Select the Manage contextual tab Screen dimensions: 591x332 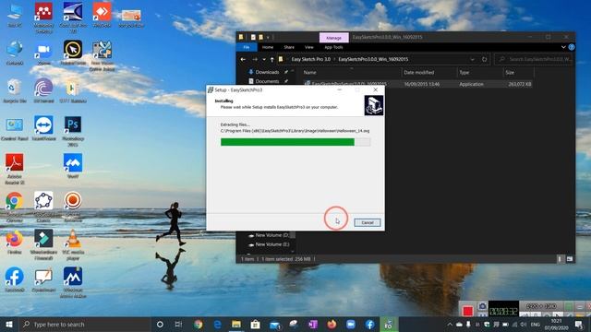(x=333, y=38)
